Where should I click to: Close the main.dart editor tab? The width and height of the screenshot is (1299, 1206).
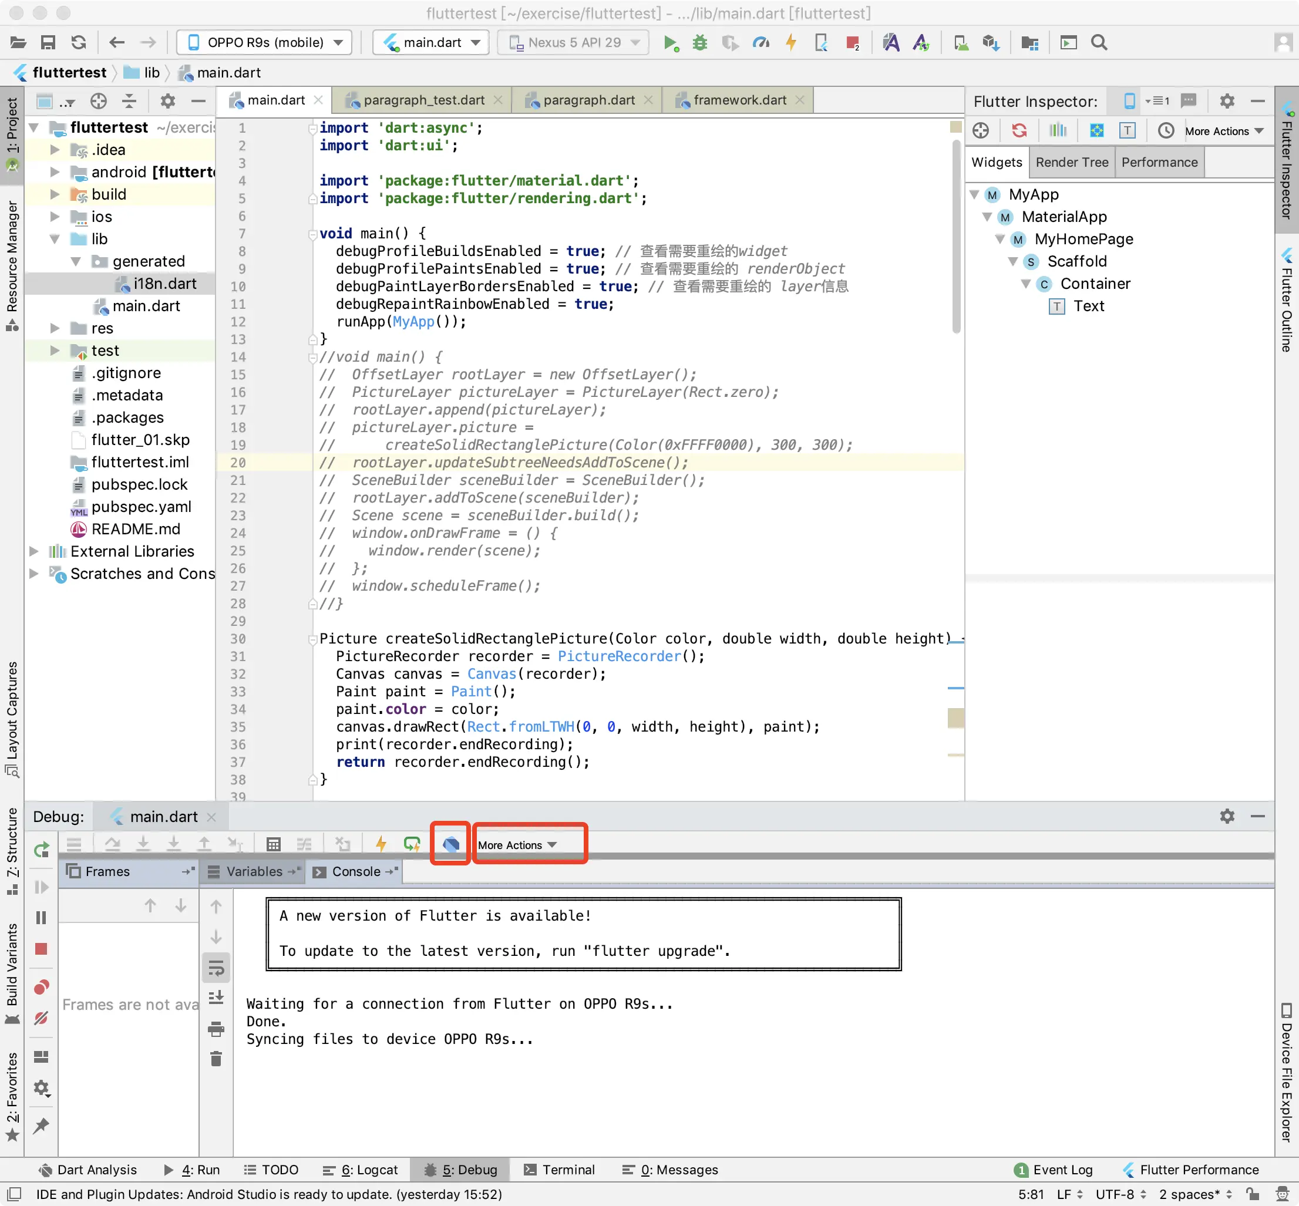[x=318, y=100]
